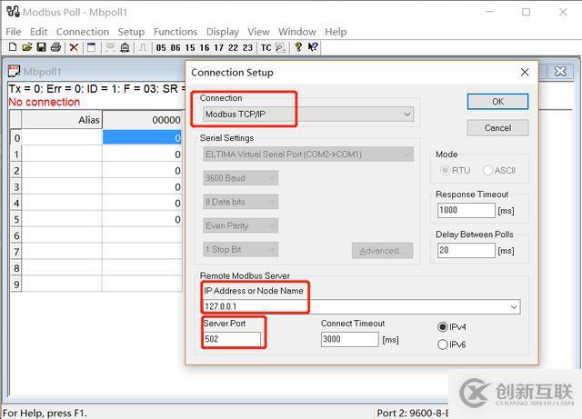
Task: Select function 17 in the toolbar
Action: pyautogui.click(x=219, y=48)
